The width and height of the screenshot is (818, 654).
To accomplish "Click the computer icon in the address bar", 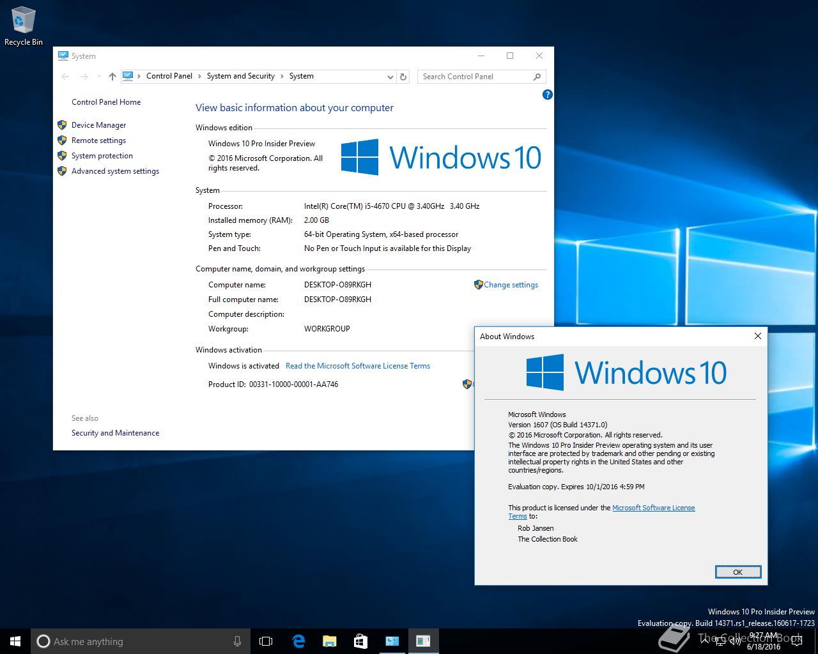I will 128,76.
